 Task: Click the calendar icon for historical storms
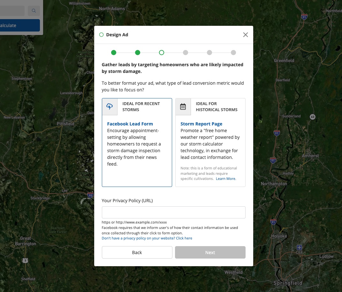pyautogui.click(x=183, y=107)
